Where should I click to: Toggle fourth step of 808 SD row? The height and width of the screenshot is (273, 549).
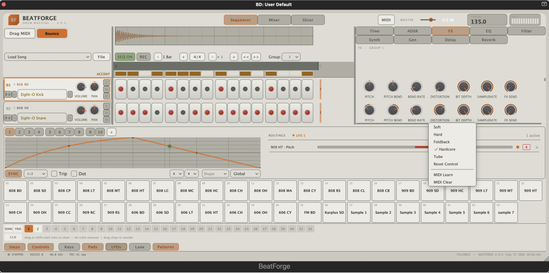pos(157,112)
